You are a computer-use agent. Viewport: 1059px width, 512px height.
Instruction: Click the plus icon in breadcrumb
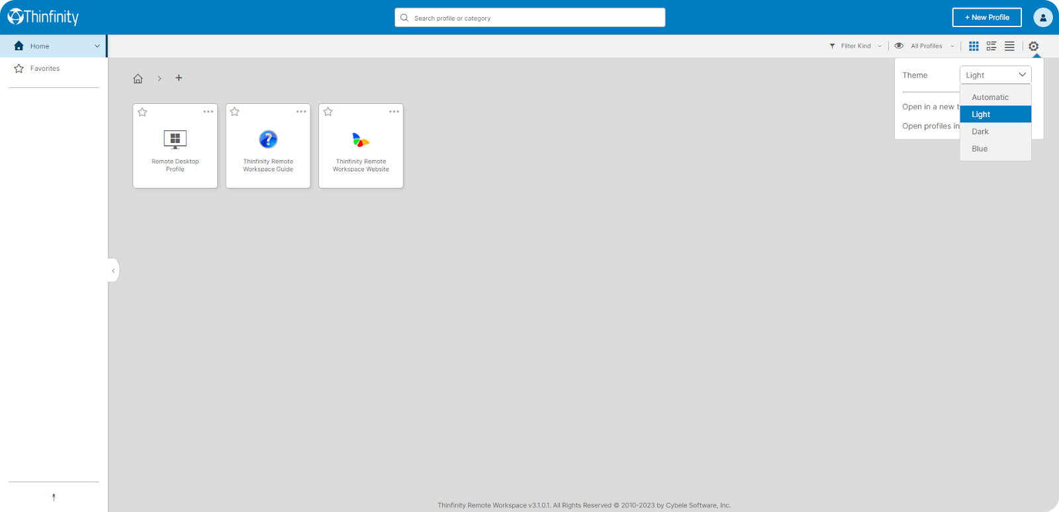pyautogui.click(x=179, y=78)
